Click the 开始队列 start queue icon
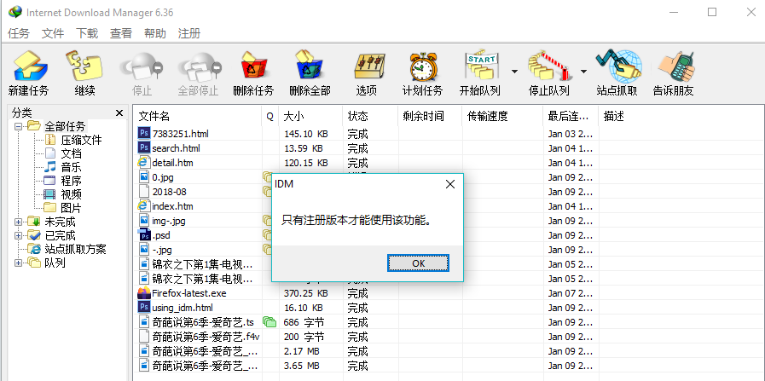 coord(482,65)
